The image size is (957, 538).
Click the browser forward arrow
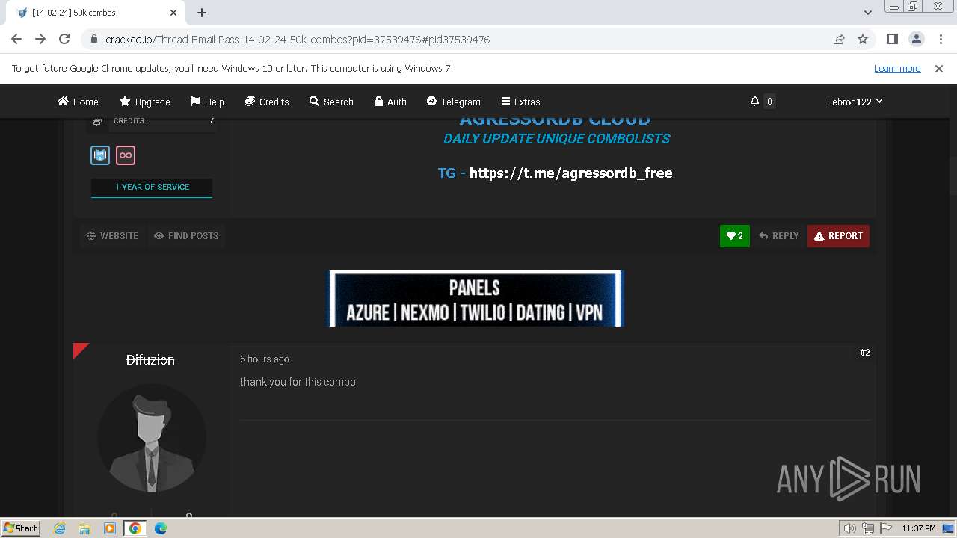point(40,39)
